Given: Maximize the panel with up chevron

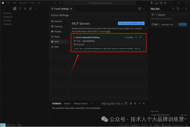Looking at the screenshot, I should pos(139,104).
